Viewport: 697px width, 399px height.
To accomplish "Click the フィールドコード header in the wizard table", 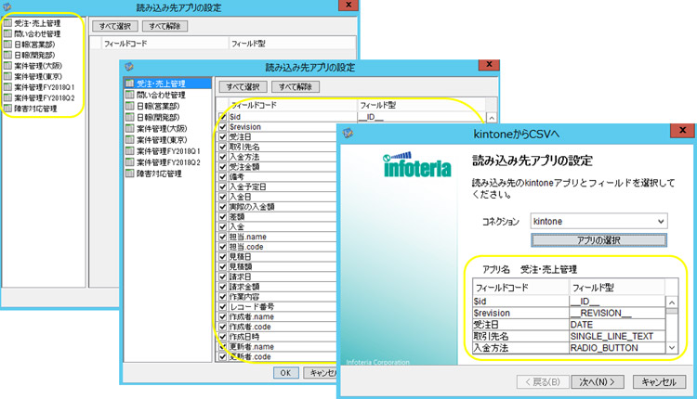I will point(521,287).
